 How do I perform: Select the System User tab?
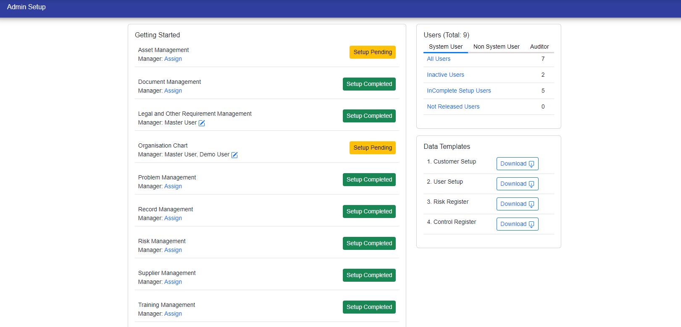[x=445, y=47]
